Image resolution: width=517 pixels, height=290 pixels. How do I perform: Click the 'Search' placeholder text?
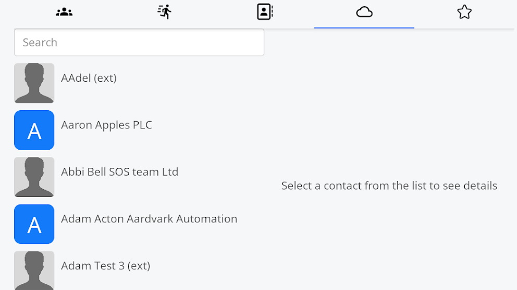tap(40, 43)
